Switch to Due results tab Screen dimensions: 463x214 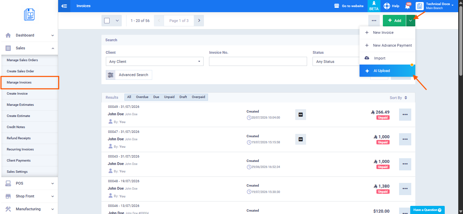(156, 97)
